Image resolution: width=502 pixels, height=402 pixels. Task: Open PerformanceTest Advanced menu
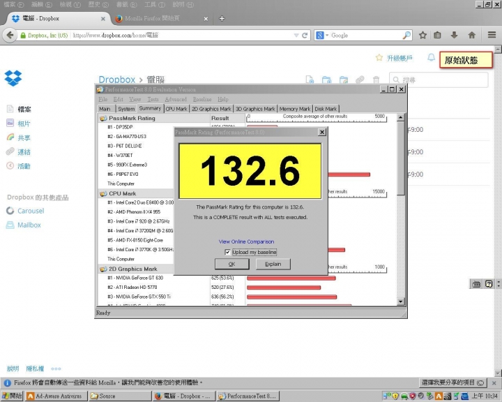[x=176, y=99]
